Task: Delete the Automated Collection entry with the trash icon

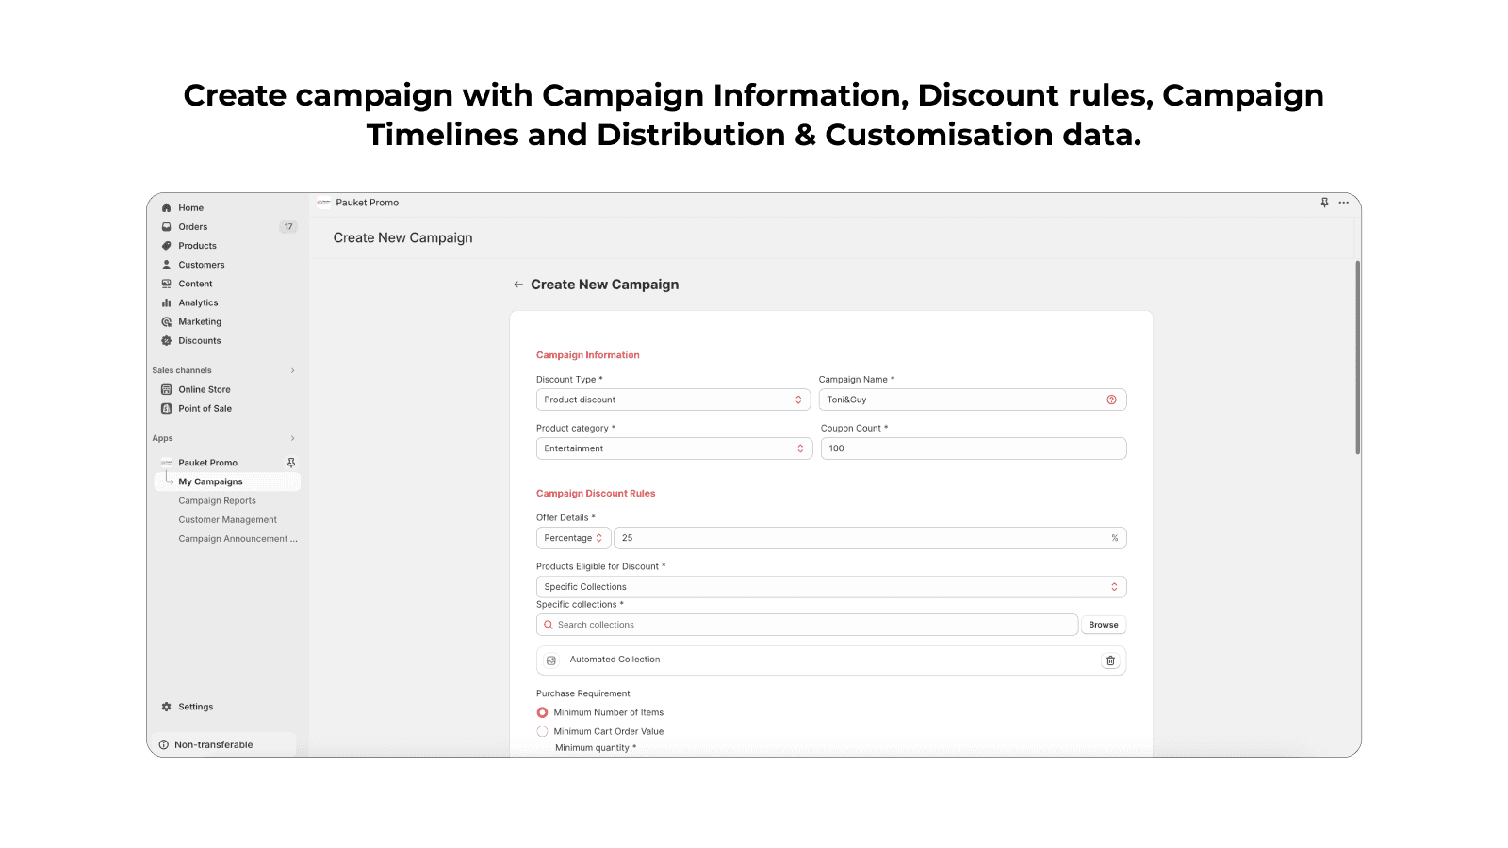Action: [1110, 660]
